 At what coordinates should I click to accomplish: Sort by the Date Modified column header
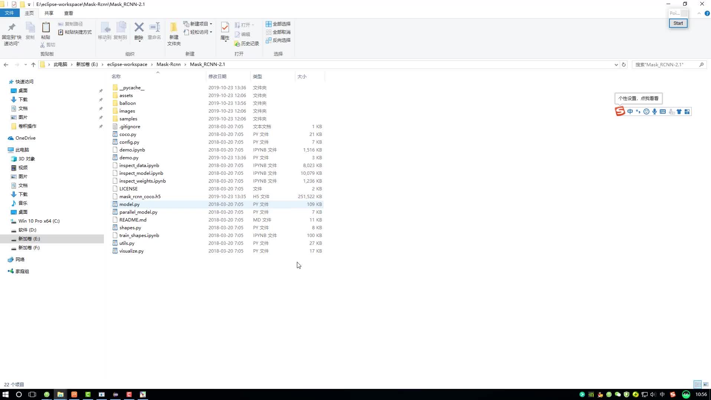click(228, 77)
